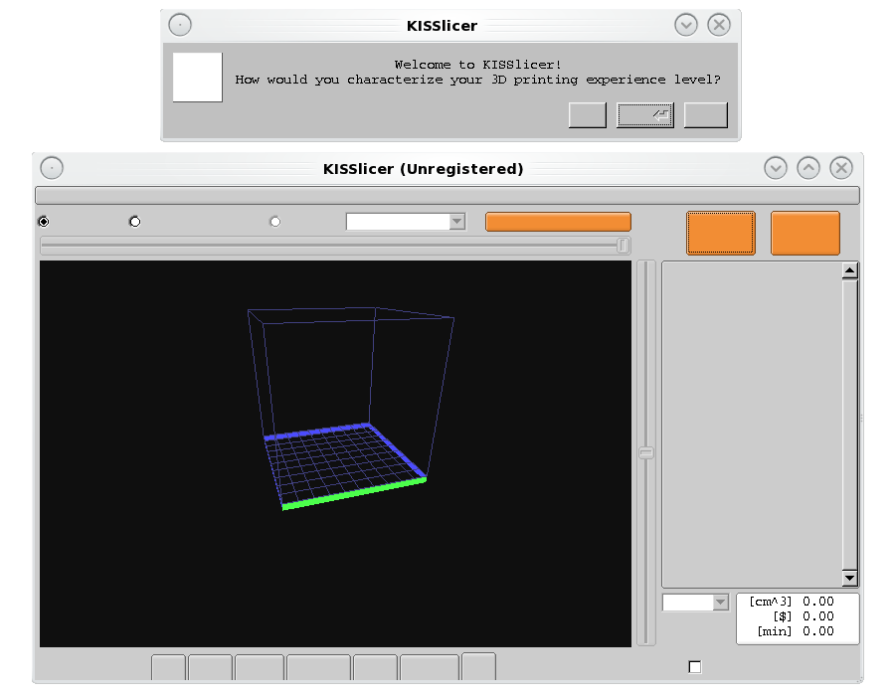895x696 pixels.
Task: Click the '3D printing experience level?' question text
Action: [x=607, y=80]
